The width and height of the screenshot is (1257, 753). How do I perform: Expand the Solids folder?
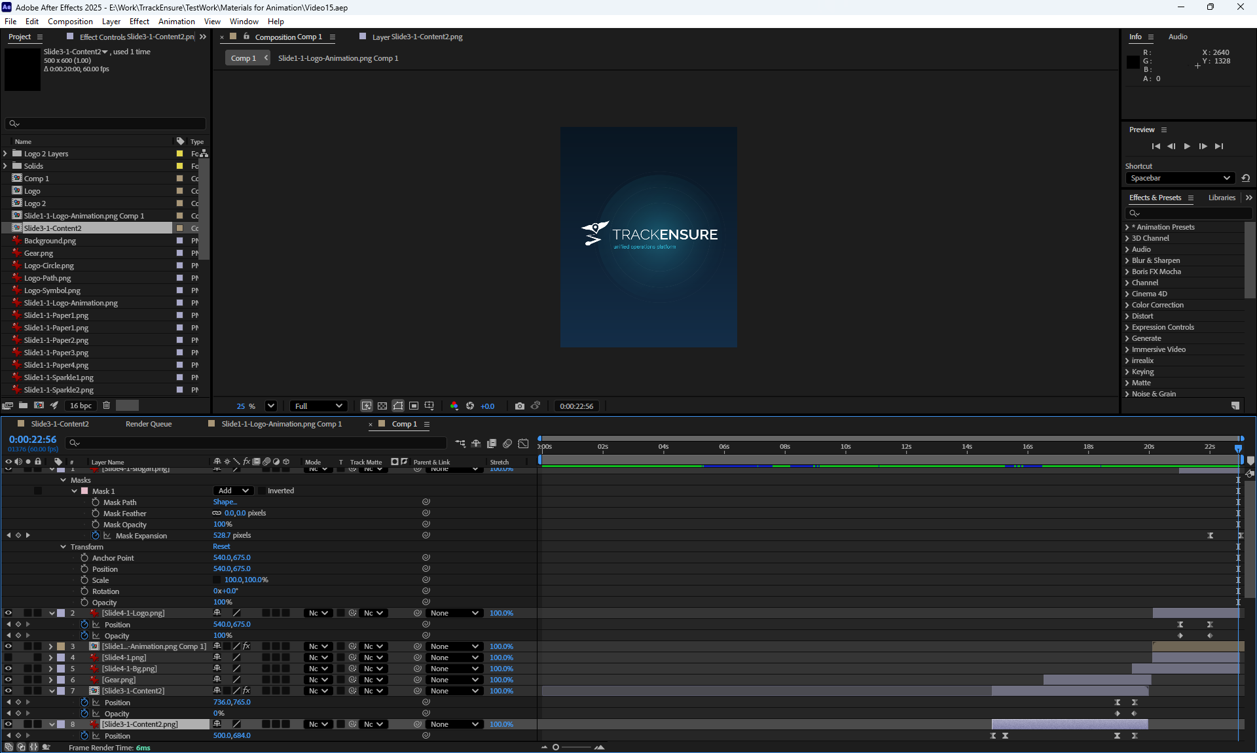point(6,166)
